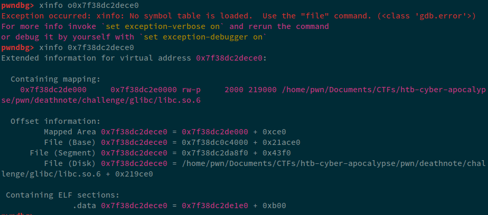Screen dimensions: 488x215
Task: Click the first pwndbg prompt
Action: (17, 5)
